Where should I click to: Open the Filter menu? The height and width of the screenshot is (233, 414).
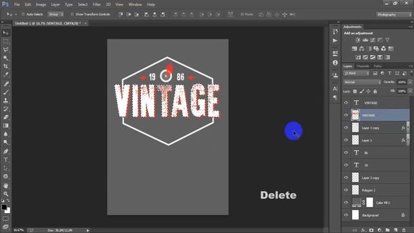click(96, 5)
